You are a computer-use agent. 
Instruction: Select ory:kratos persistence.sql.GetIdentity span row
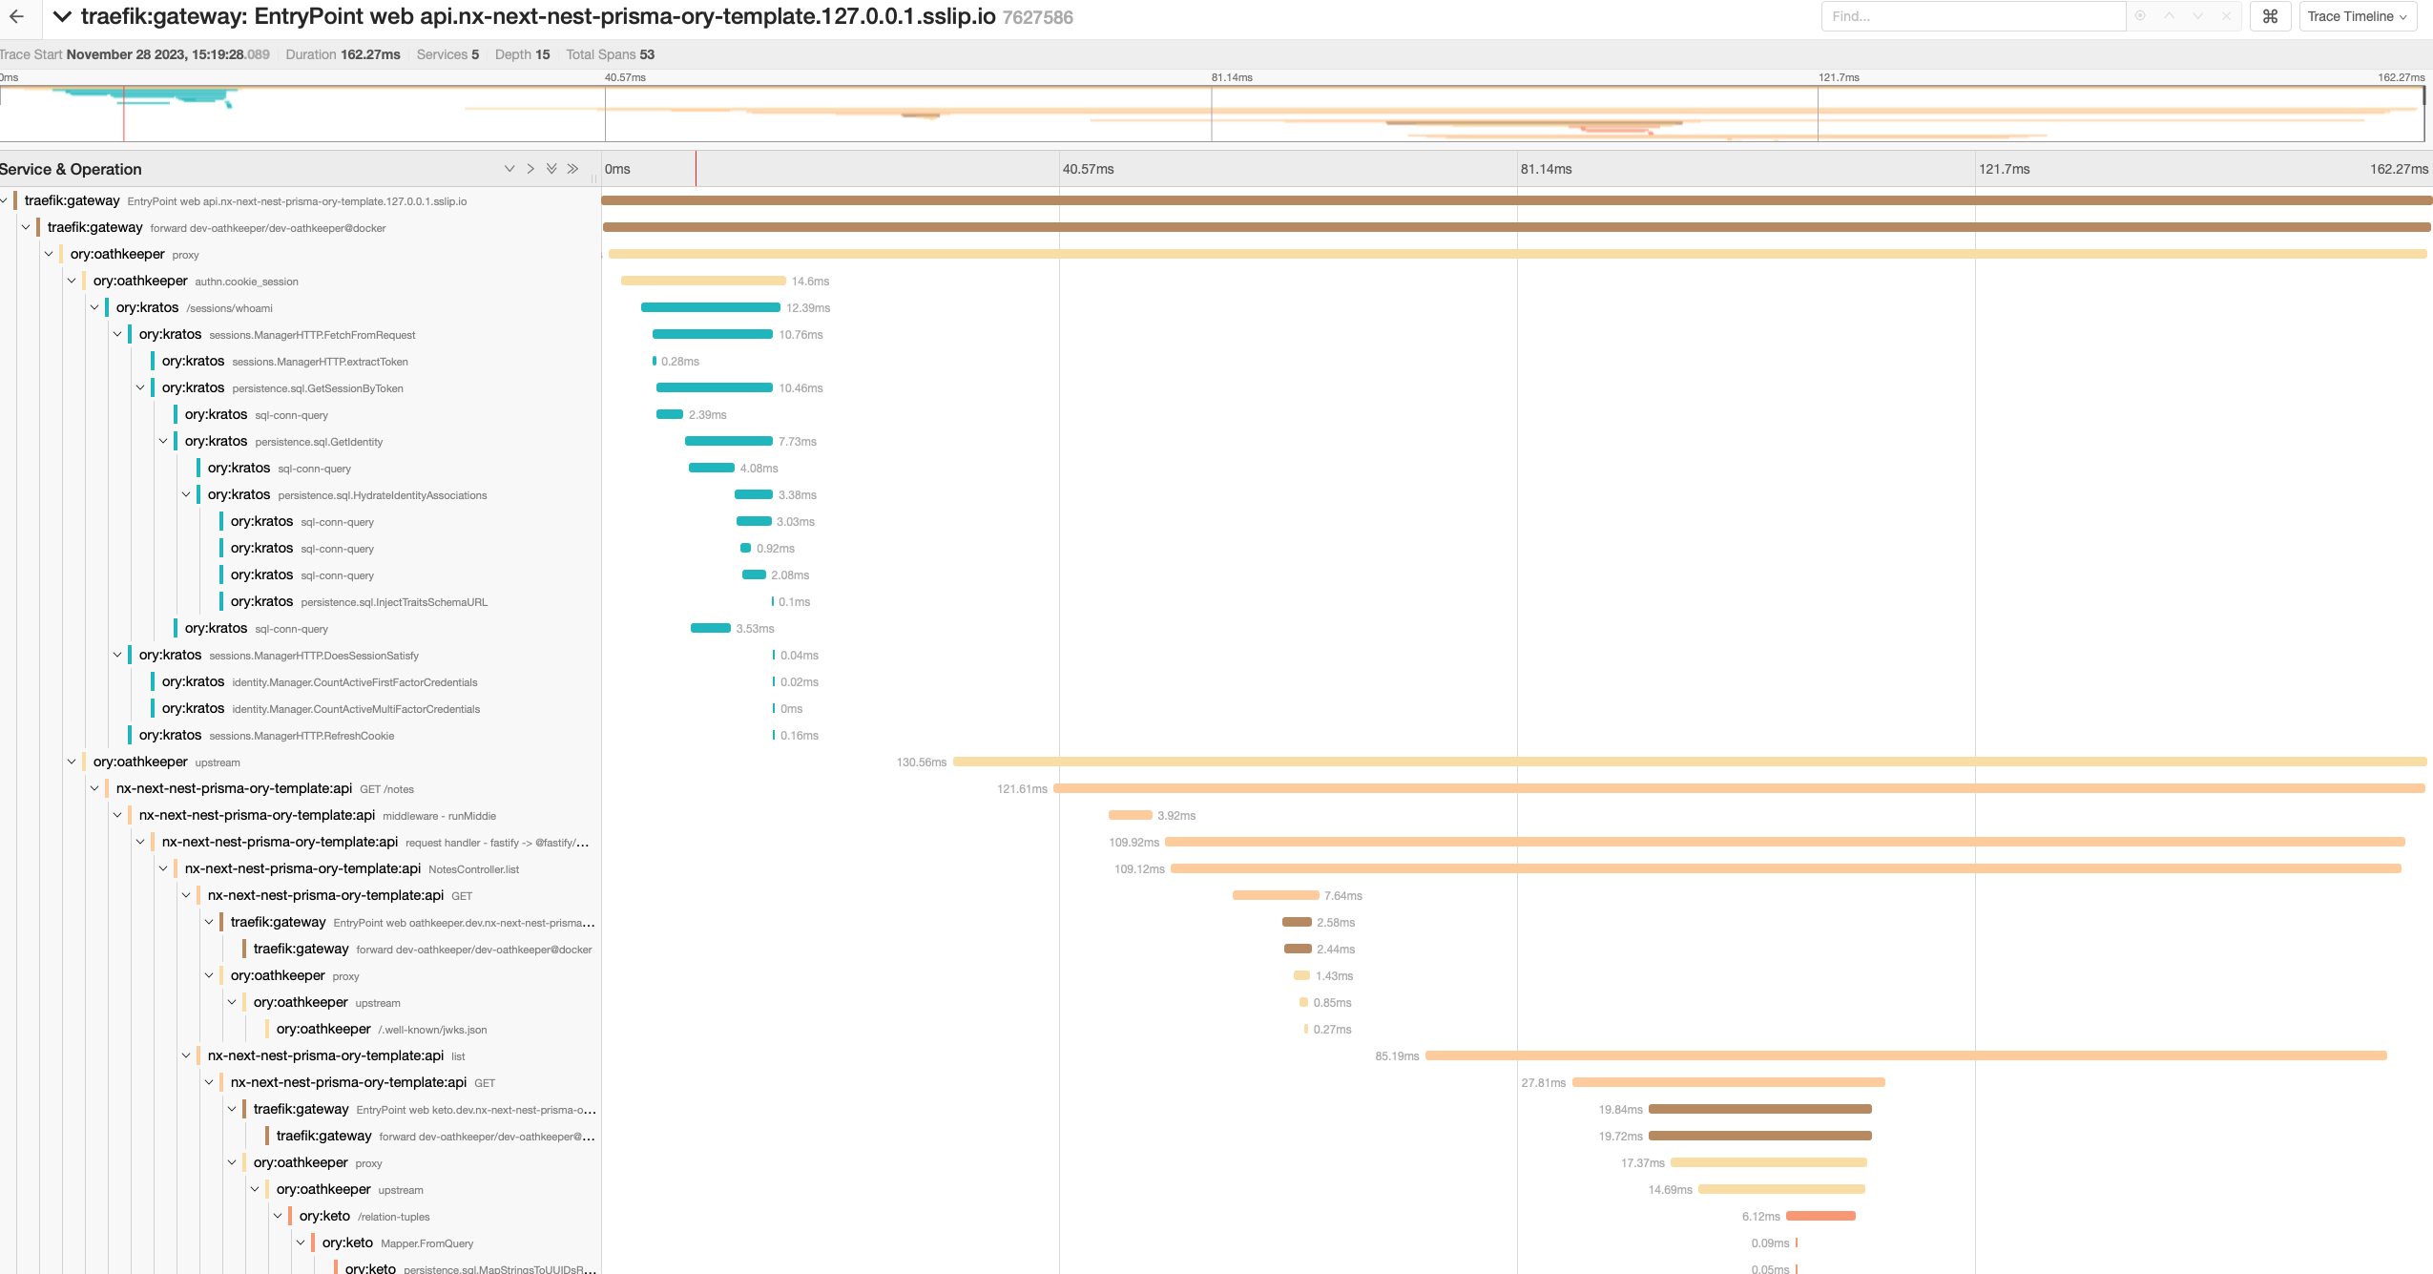(283, 441)
